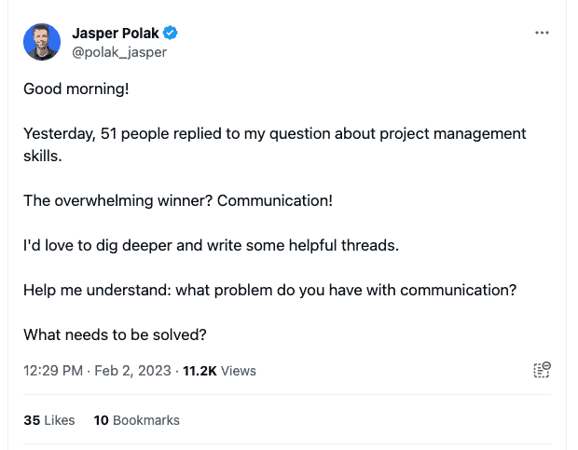Click the "I'd love to dig deeper" line
578x450 pixels.
point(212,246)
